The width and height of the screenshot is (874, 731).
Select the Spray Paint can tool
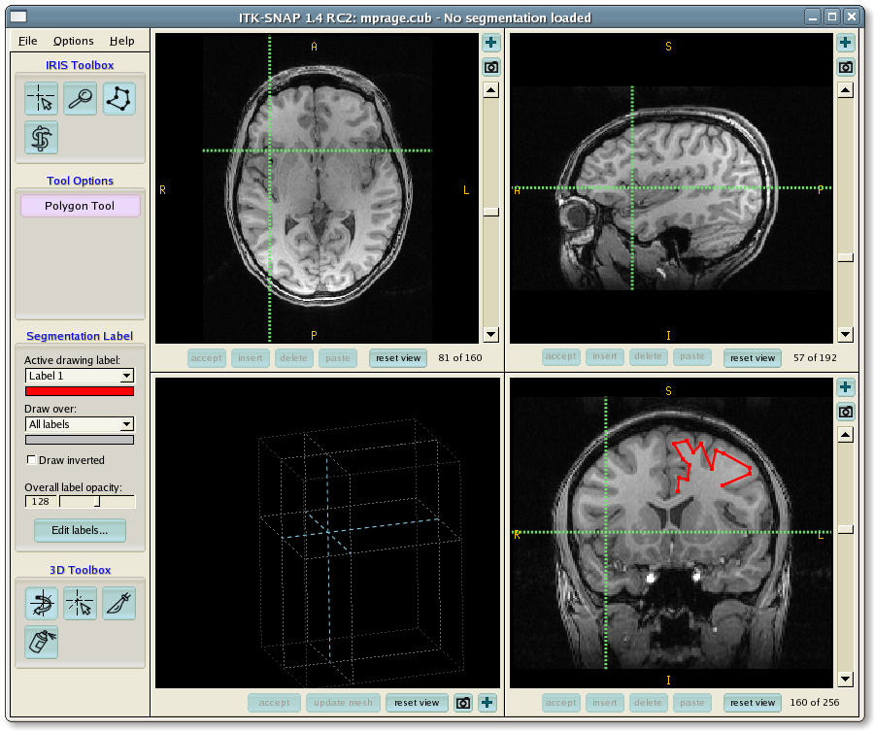coord(42,642)
